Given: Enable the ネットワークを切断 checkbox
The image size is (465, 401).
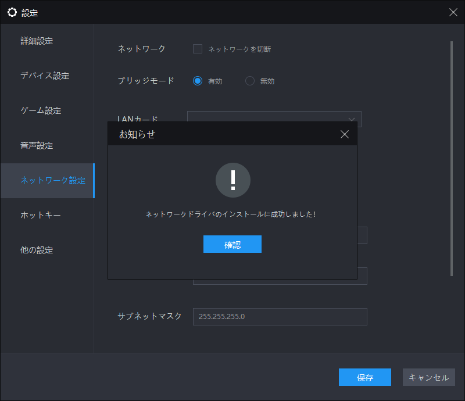Looking at the screenshot, I should pos(198,49).
